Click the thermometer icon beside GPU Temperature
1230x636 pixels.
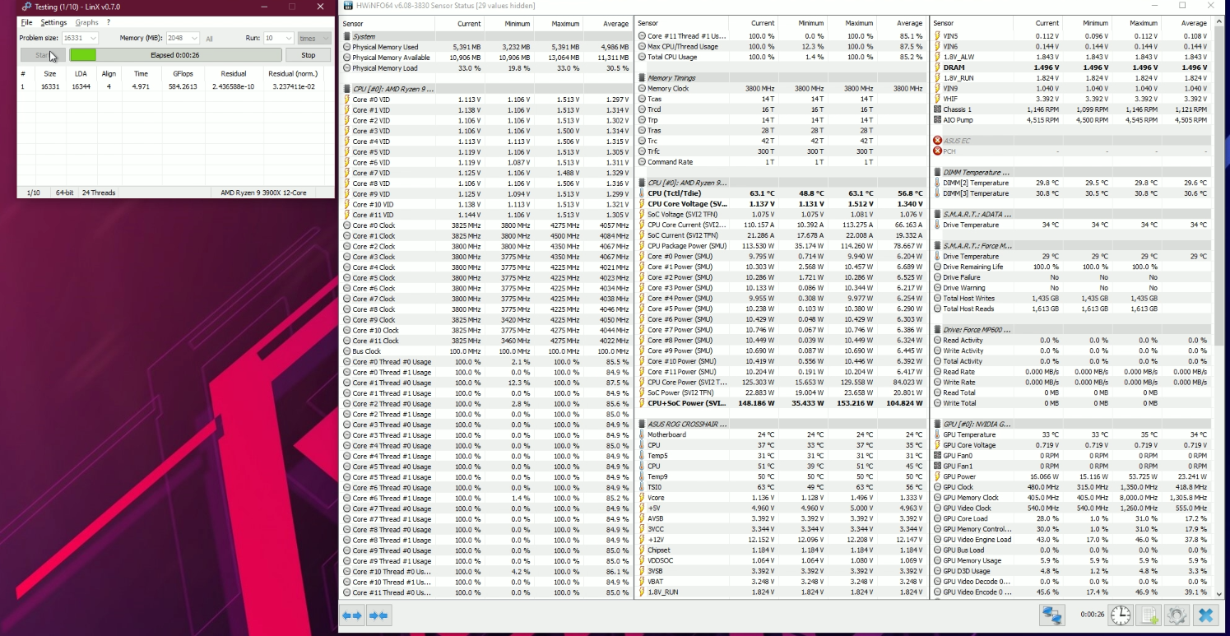click(937, 434)
